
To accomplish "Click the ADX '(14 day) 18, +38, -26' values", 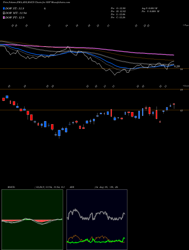I will (106, 187).
